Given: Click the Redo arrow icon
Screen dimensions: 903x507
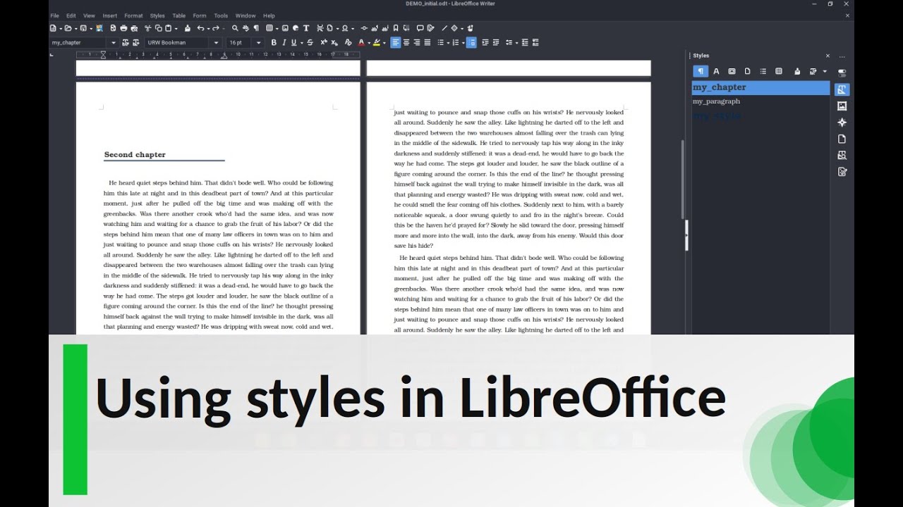Looking at the screenshot, I should tap(215, 28).
